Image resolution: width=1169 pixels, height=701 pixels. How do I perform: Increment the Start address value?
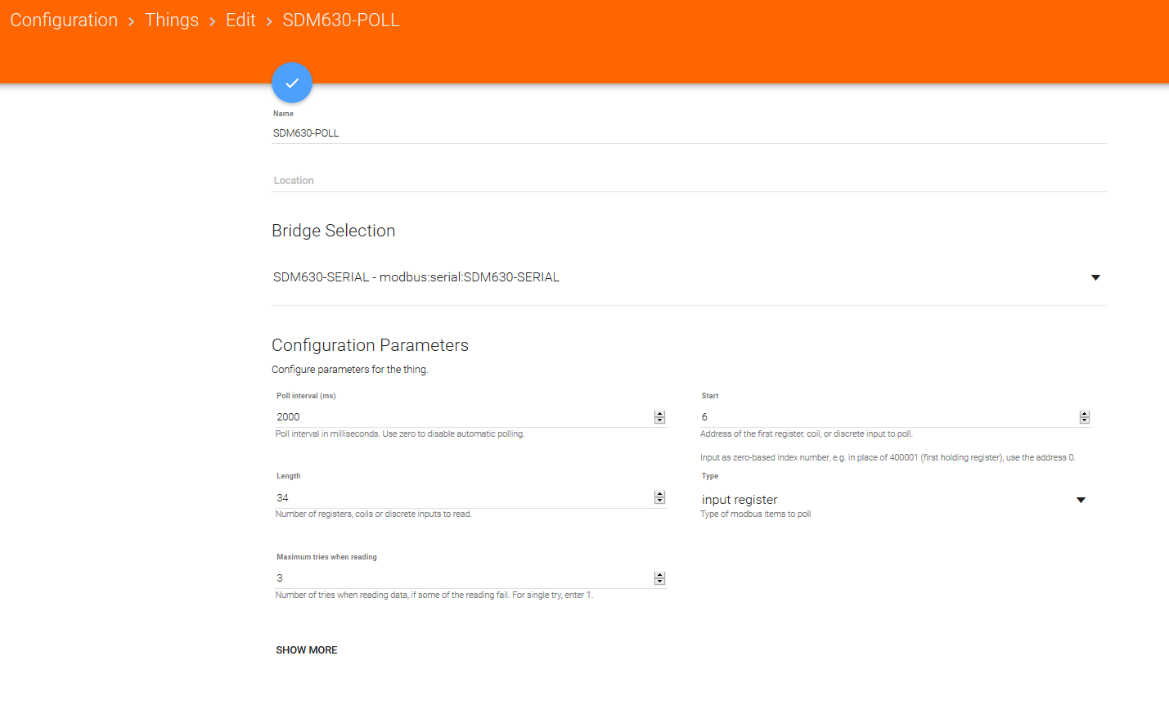coord(1085,414)
